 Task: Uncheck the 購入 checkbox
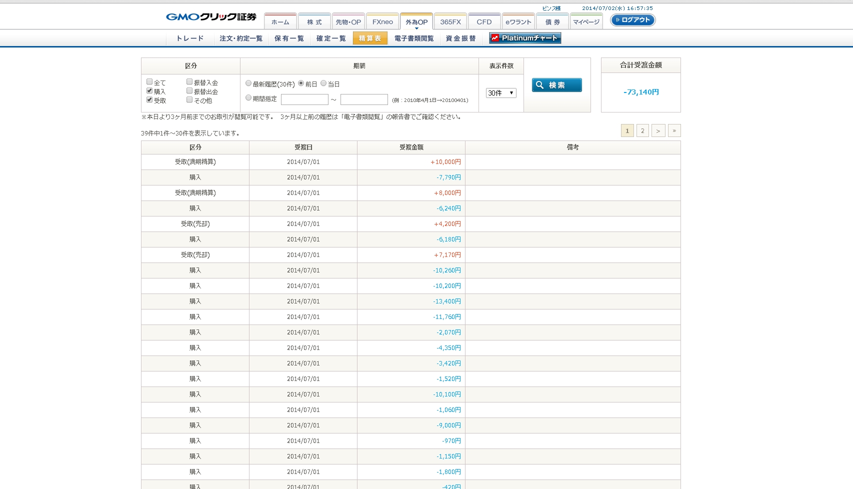pos(149,91)
